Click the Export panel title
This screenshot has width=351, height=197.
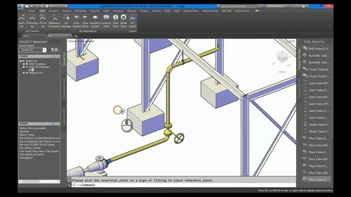(133, 31)
